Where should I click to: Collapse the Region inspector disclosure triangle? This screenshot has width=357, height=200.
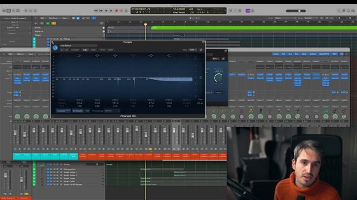2,18
